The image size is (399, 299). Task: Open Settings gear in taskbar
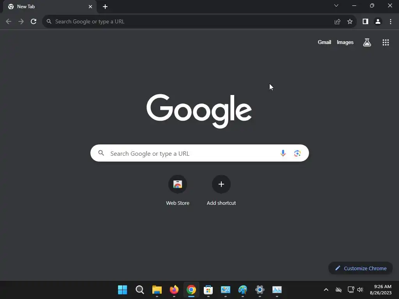pos(260,290)
